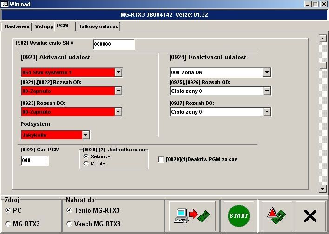The height and width of the screenshot is (234, 329).
Task: Click the Cas PGM input field
Action: pyautogui.click(x=34, y=161)
